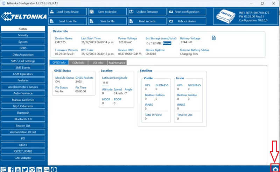Click Load from file button
Screen dimensions: 280x172
coord(68,21)
